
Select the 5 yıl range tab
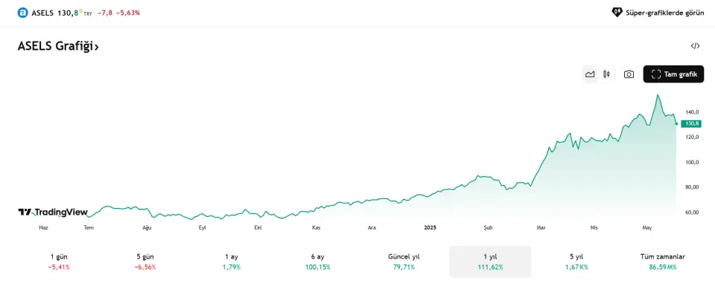(576, 262)
